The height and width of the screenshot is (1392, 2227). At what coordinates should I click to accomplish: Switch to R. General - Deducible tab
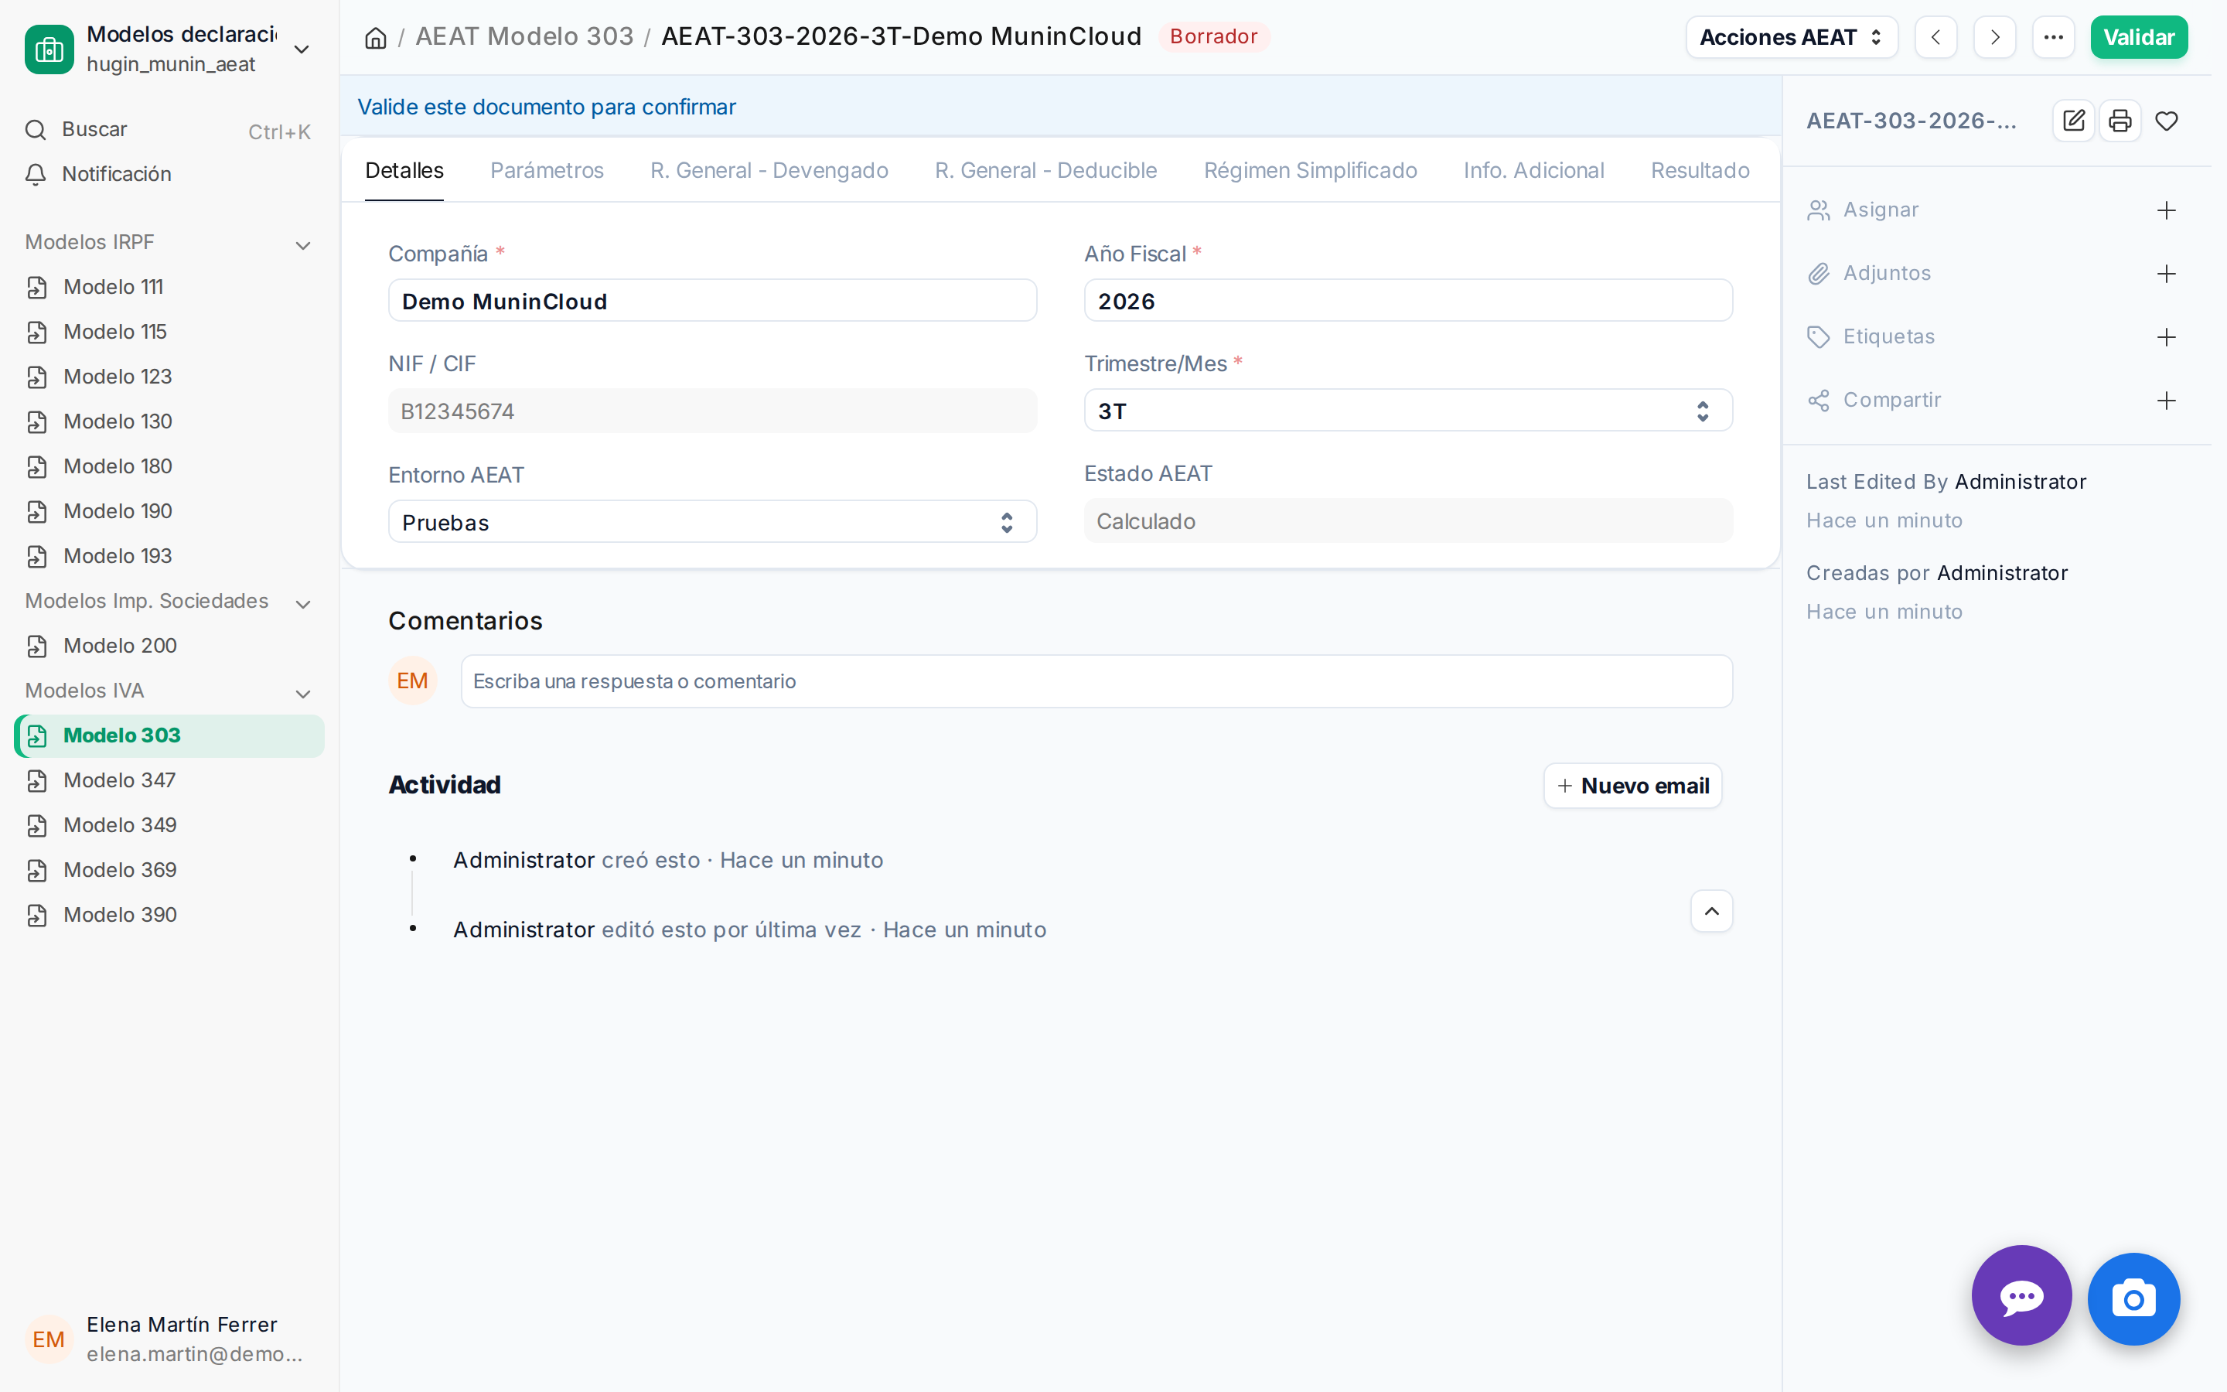(1045, 171)
